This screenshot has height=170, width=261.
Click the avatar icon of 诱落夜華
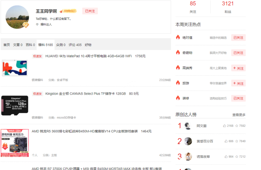pos(188,157)
